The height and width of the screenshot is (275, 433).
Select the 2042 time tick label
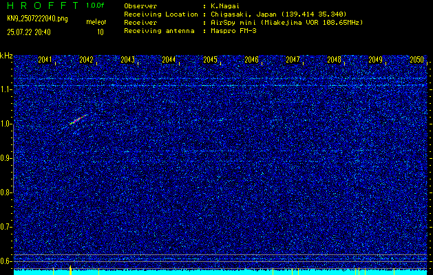click(86, 60)
